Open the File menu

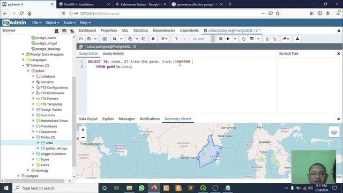[x=36, y=23]
